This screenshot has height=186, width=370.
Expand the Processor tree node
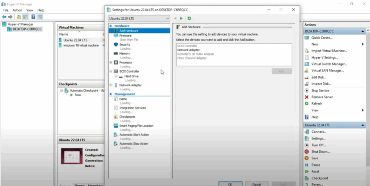pos(111,62)
